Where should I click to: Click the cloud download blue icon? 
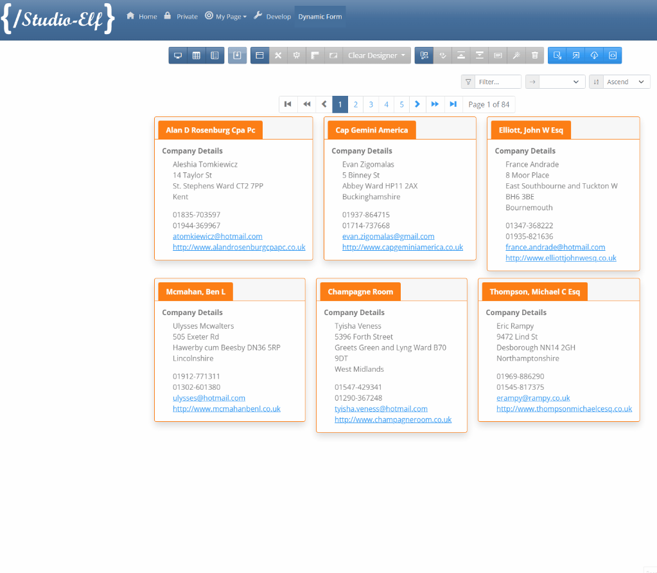[x=594, y=55]
